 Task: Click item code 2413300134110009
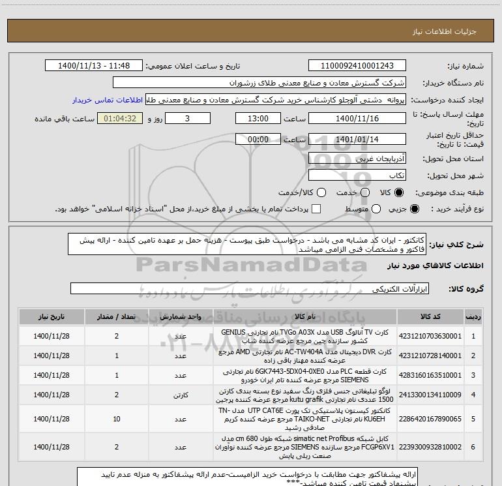pyautogui.click(x=430, y=395)
